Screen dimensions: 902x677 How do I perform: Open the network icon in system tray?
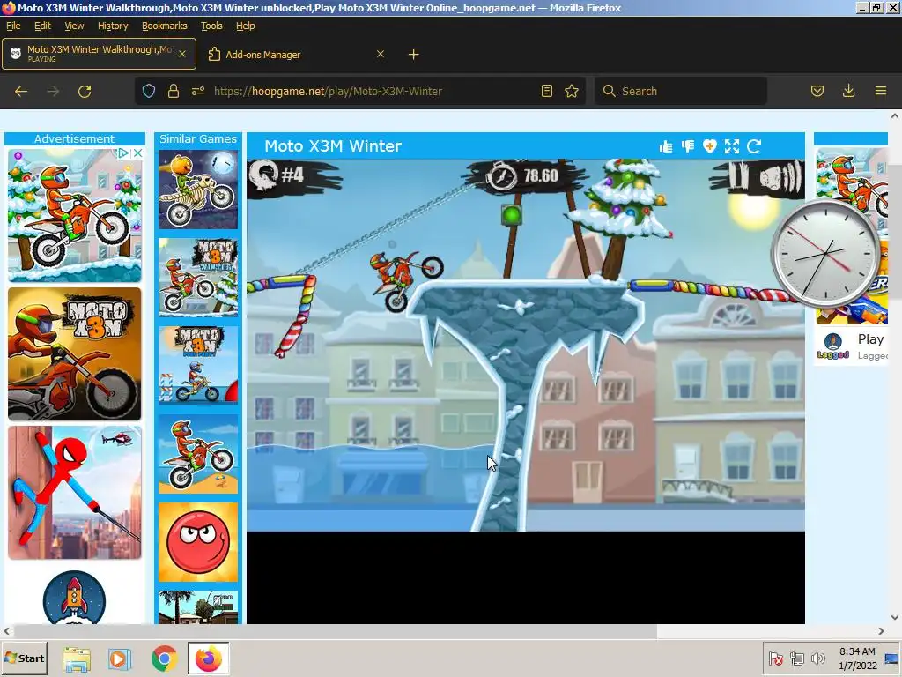[796, 658]
